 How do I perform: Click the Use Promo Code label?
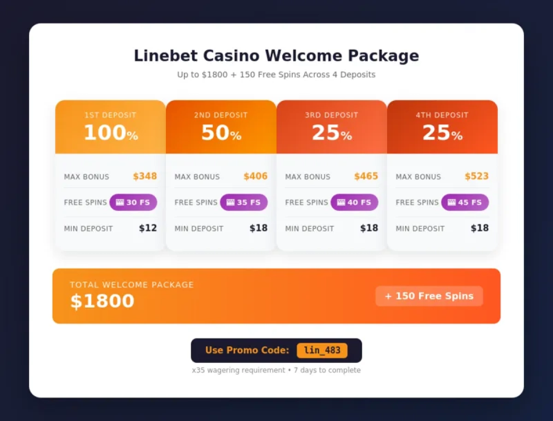tap(247, 350)
